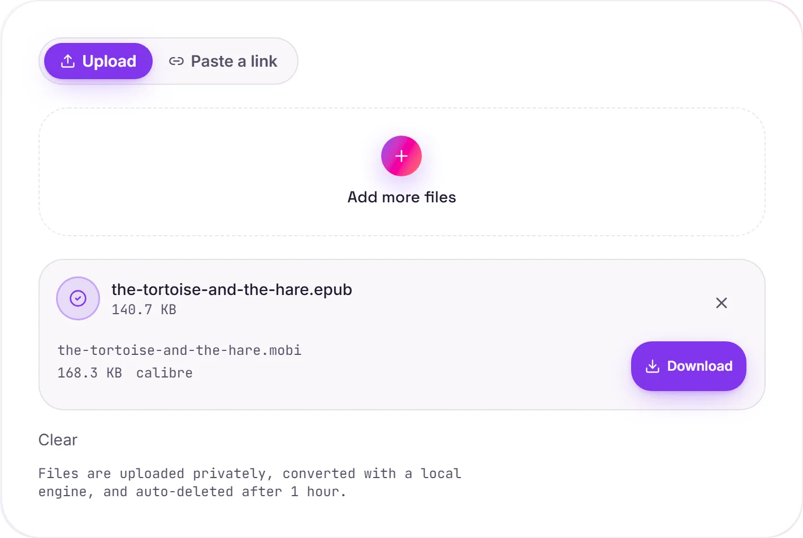
Task: Click the pink plus add-files icon
Action: pyautogui.click(x=401, y=156)
